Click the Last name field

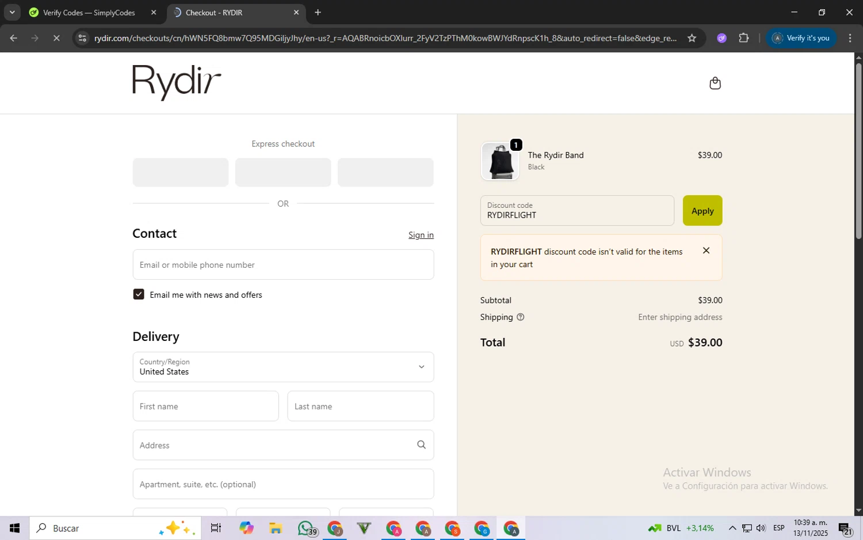360,406
